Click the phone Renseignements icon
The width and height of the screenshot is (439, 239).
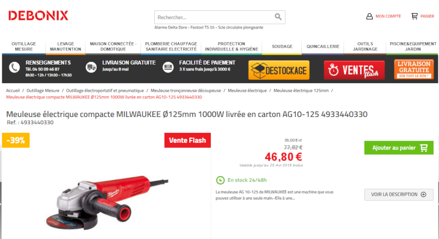[14, 67]
